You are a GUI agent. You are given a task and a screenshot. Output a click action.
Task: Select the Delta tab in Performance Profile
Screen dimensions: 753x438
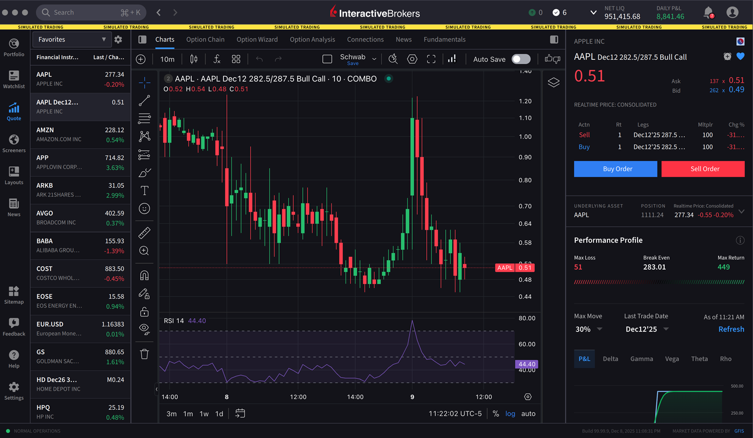pyautogui.click(x=610, y=359)
